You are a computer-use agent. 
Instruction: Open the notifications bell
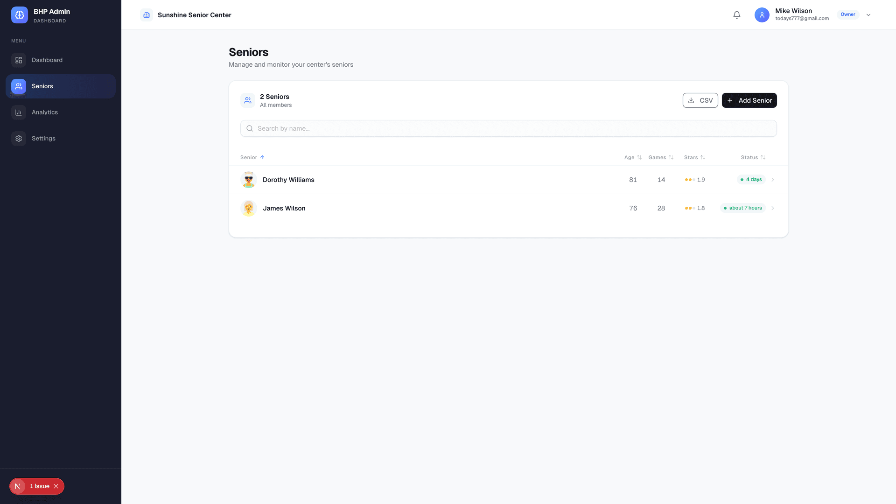click(736, 14)
